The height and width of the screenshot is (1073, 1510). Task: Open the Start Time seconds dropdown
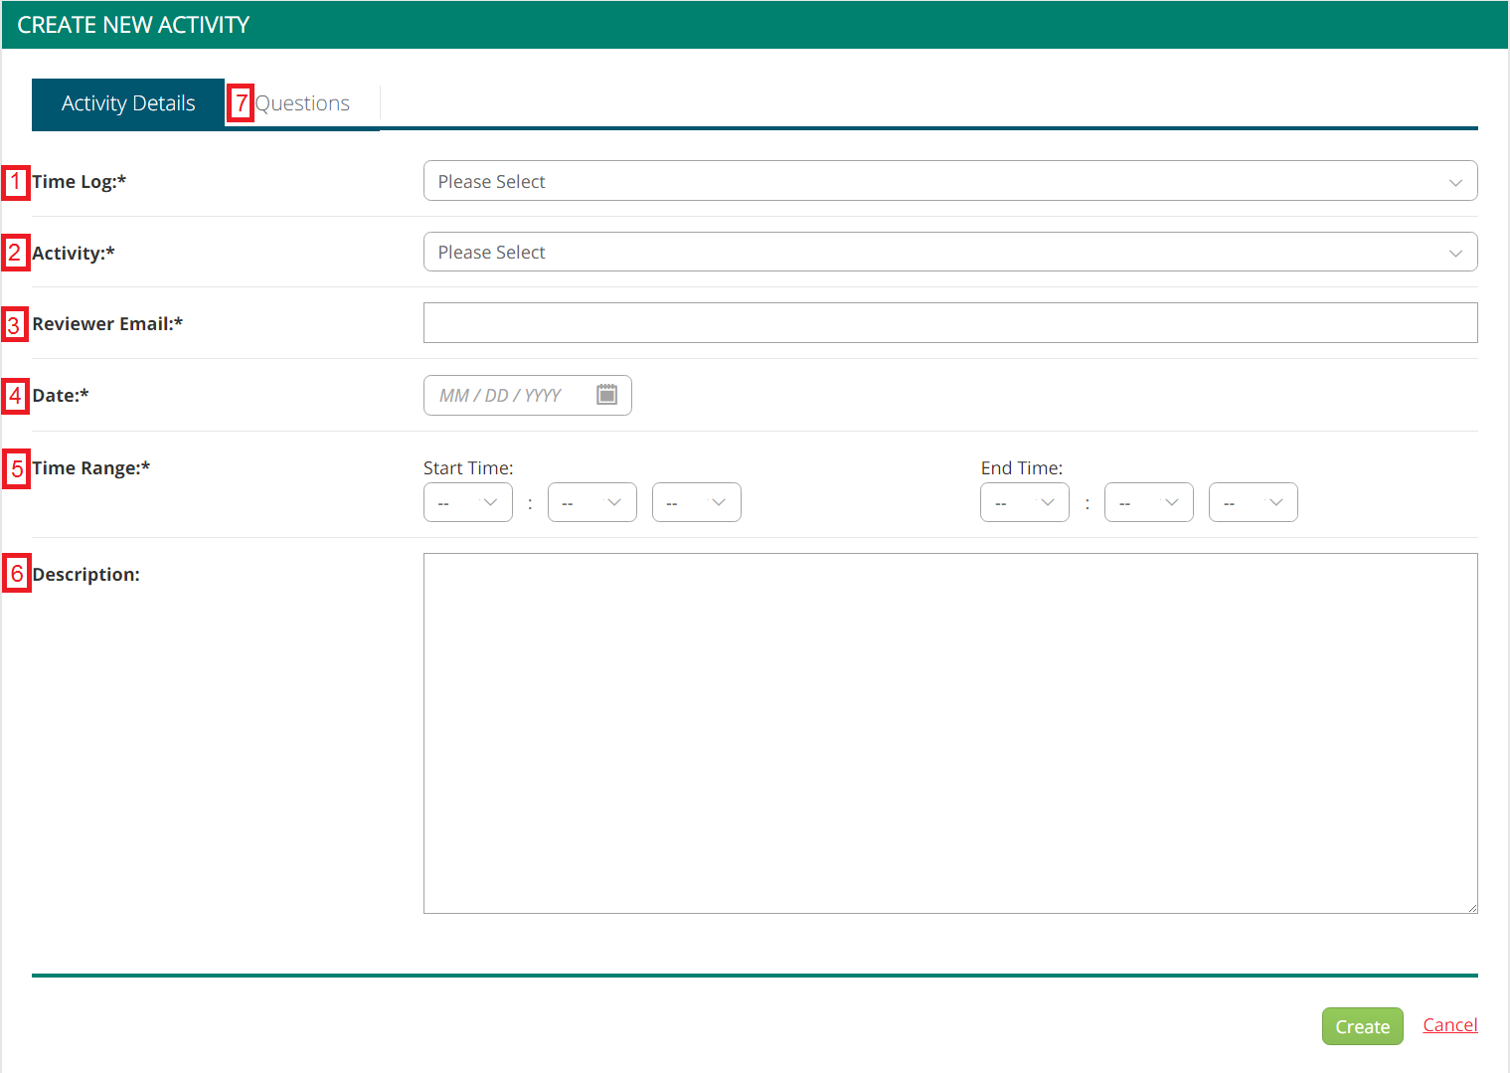pos(696,502)
